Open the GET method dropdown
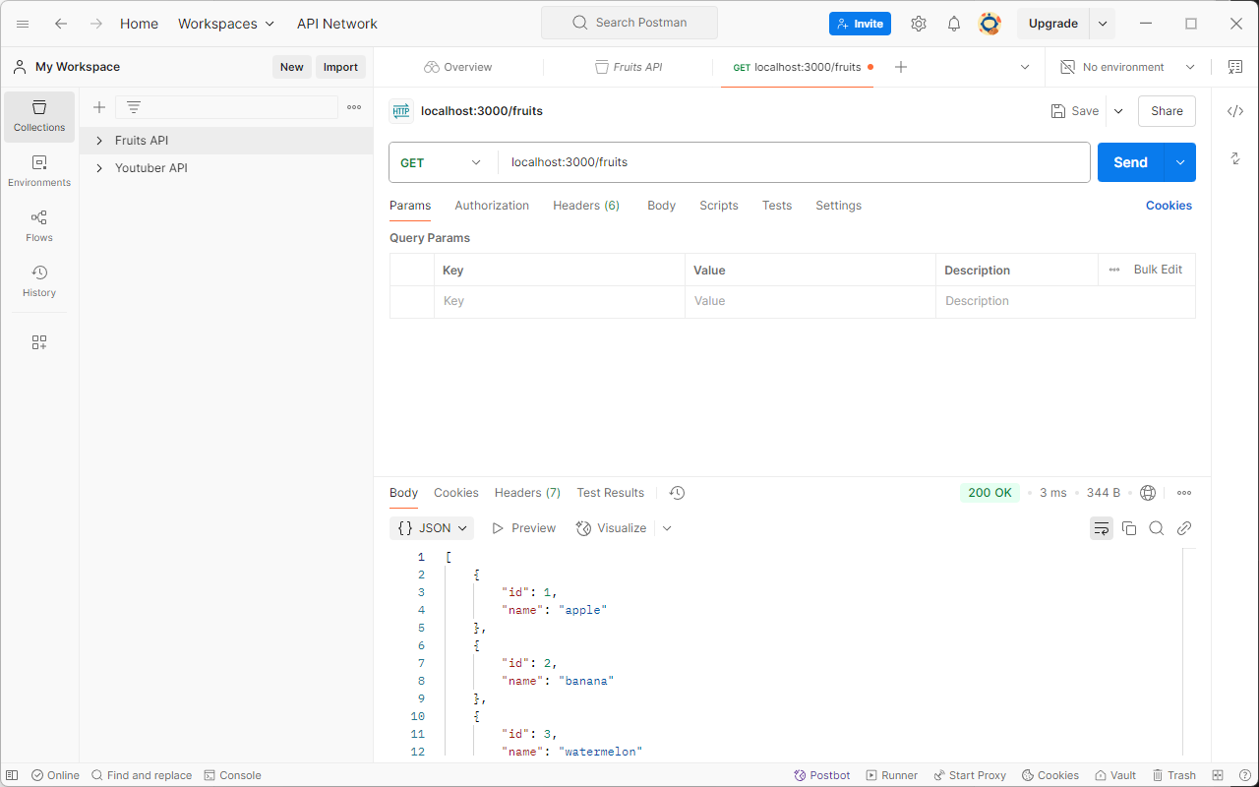The height and width of the screenshot is (787, 1259). click(443, 162)
